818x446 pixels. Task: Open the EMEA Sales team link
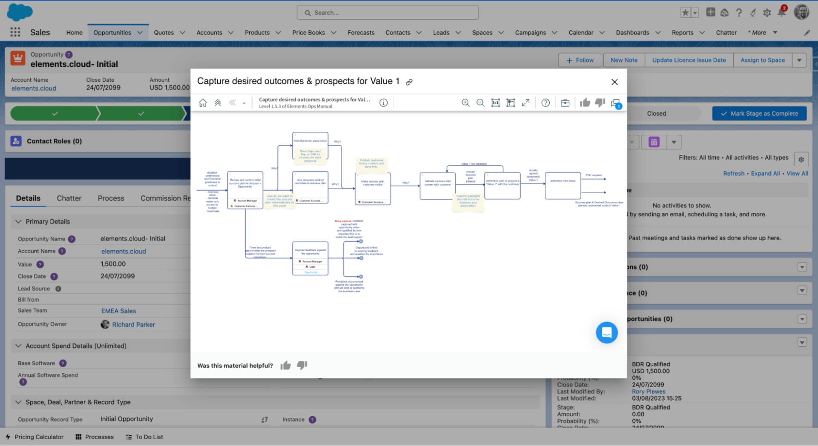click(118, 311)
